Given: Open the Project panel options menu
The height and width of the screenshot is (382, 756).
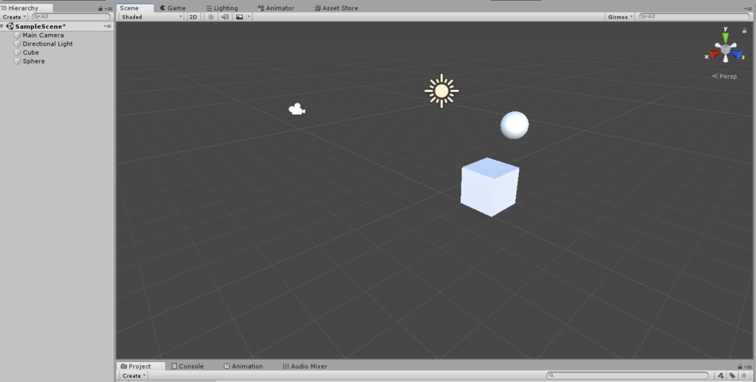Looking at the screenshot, I should tap(748, 367).
